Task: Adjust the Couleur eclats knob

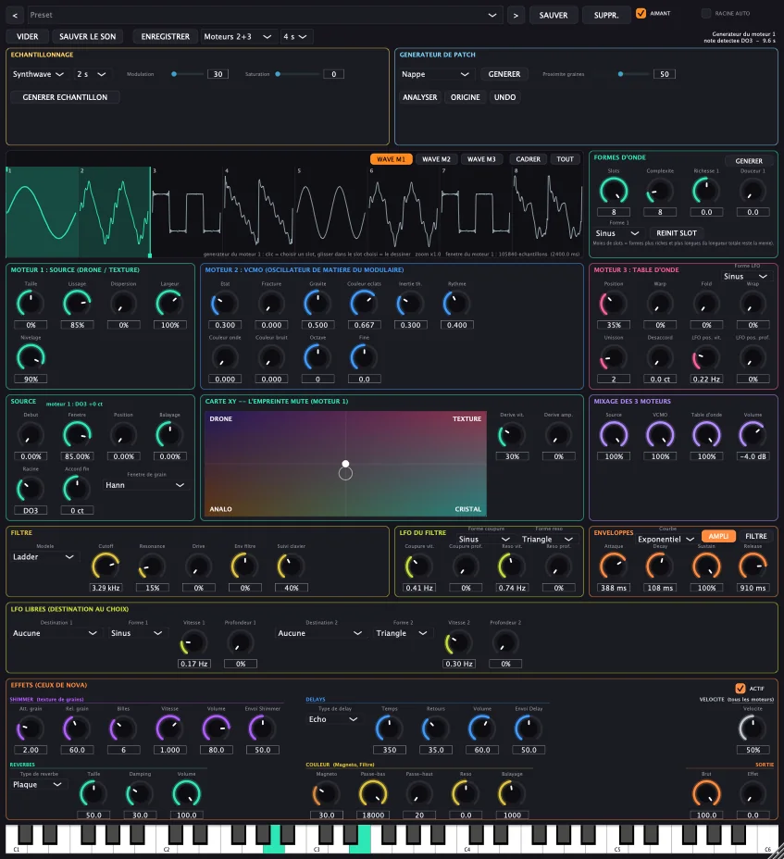Action: (x=364, y=304)
